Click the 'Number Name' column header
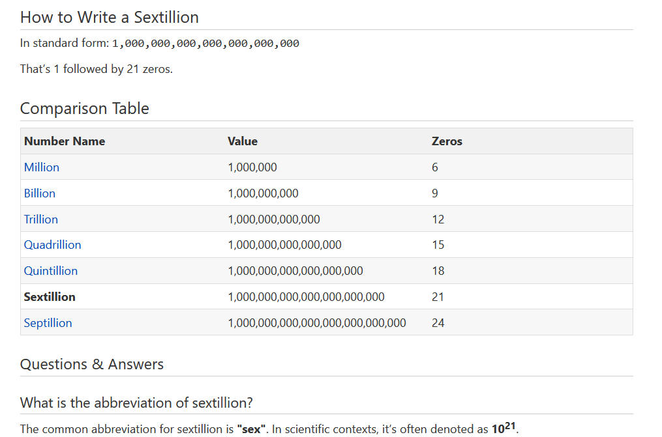 tap(65, 141)
